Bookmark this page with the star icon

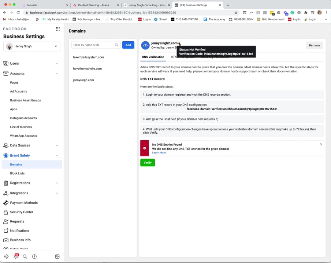(236, 13)
